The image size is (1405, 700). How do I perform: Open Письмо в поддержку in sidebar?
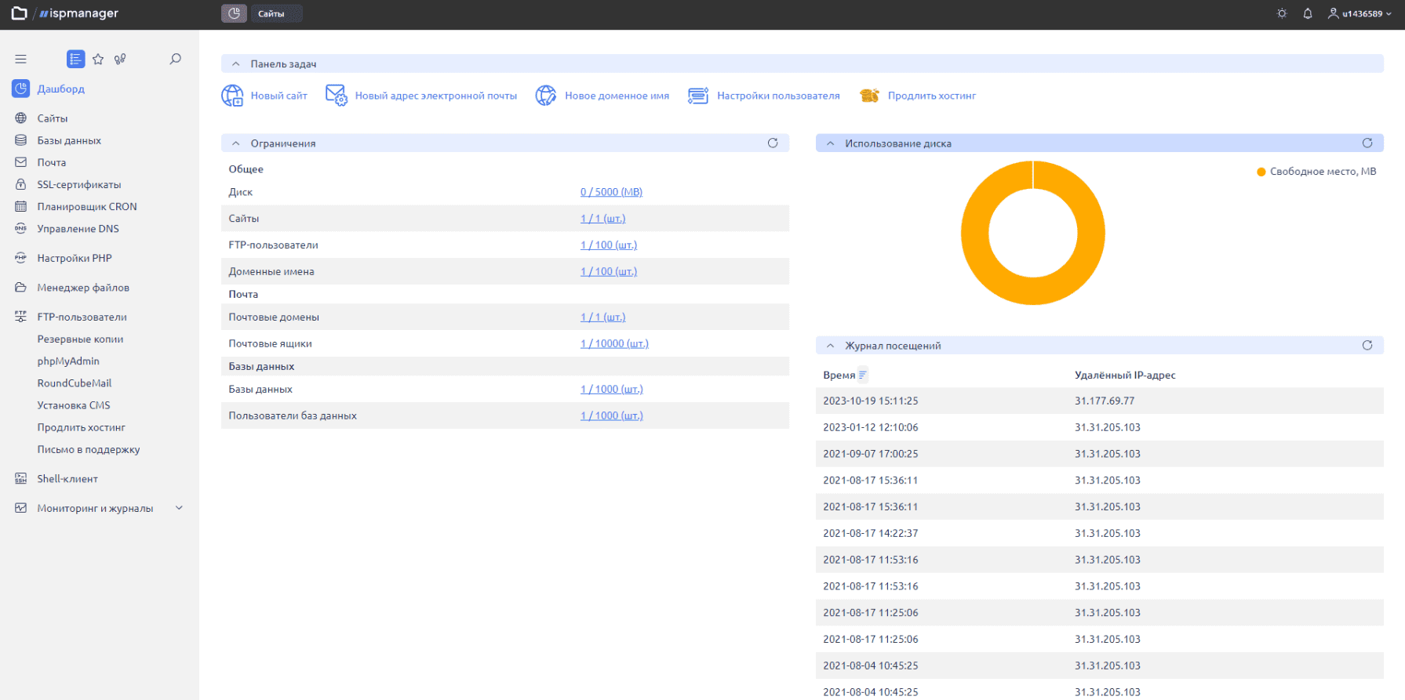[89, 449]
